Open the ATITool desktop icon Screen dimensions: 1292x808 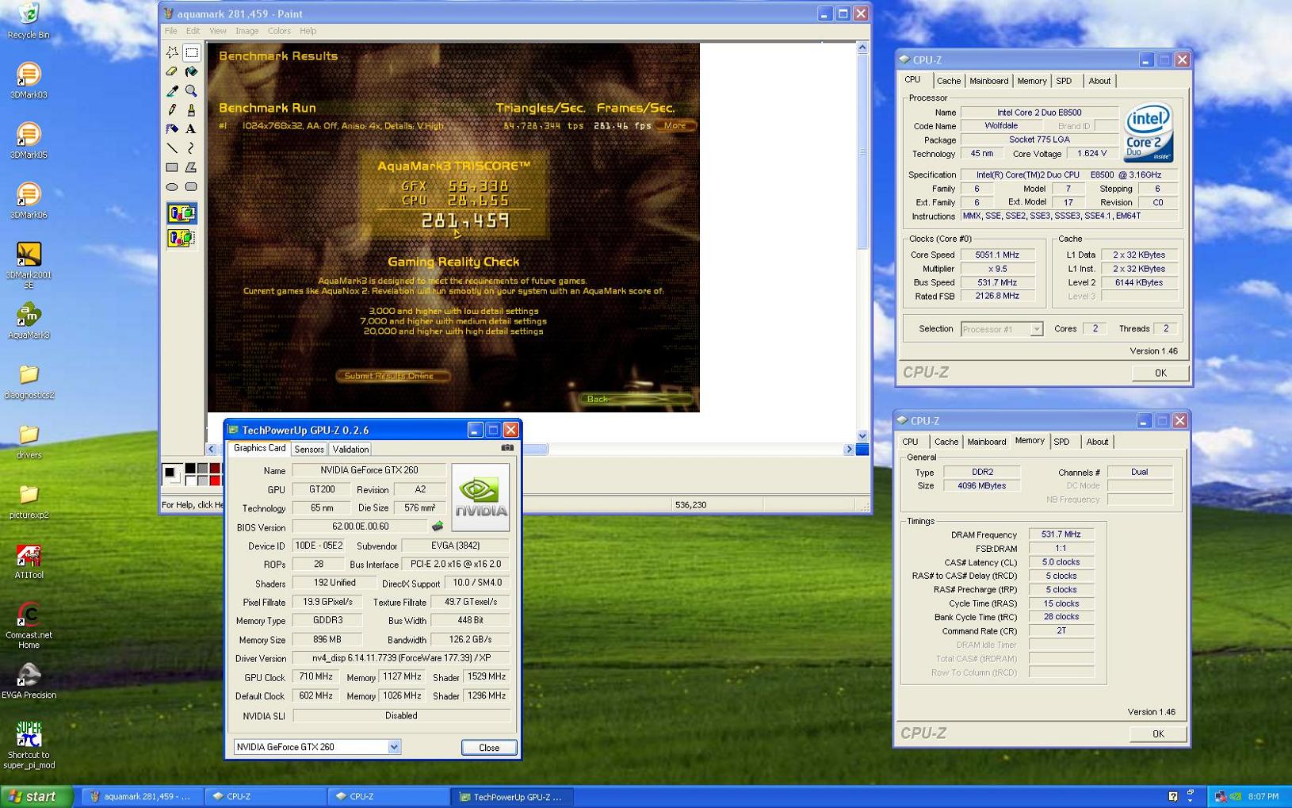point(29,561)
